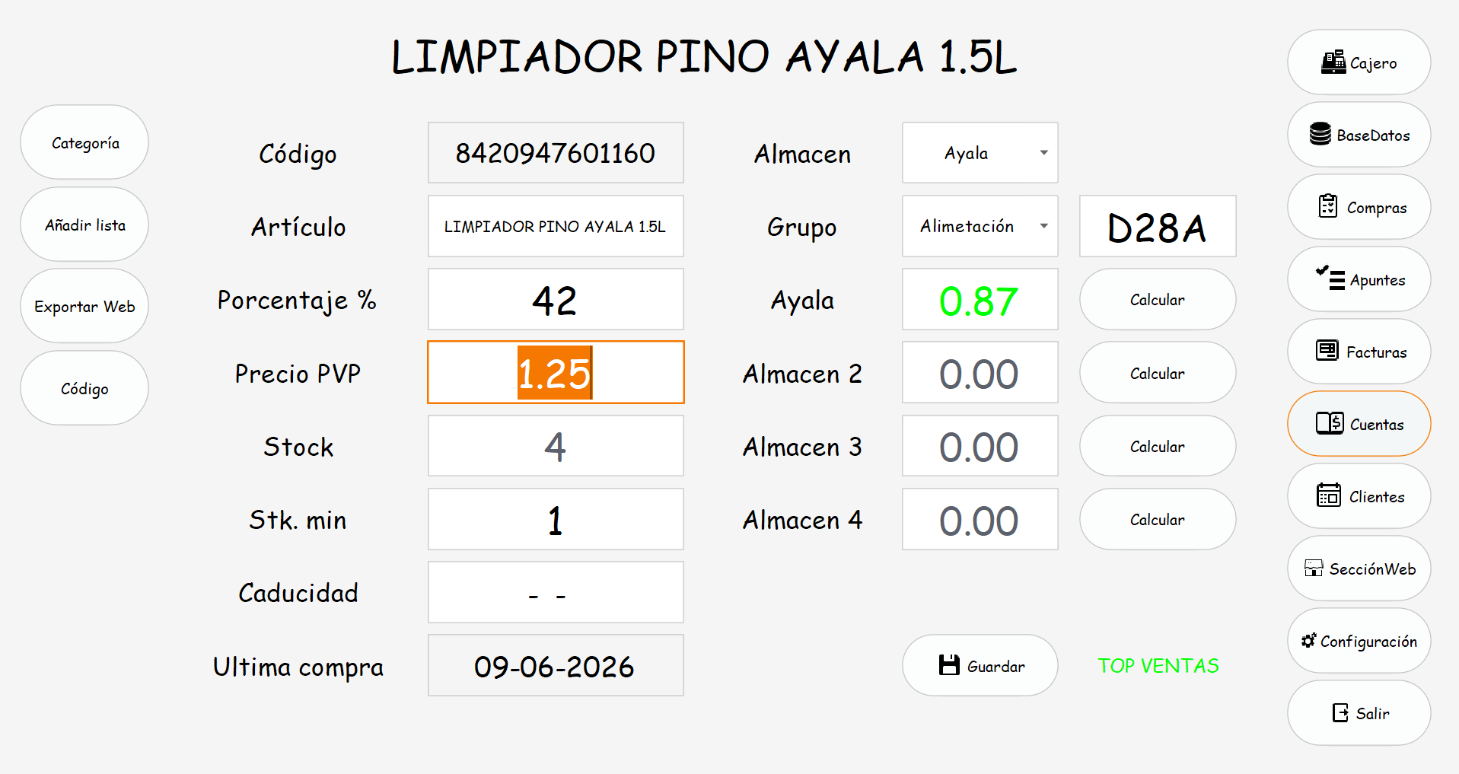Open SecciónWeb store icon
1459x774 pixels.
[1314, 568]
